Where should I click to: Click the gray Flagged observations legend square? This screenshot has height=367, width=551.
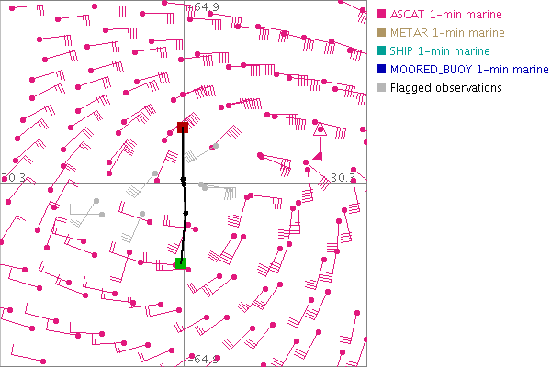coord(382,88)
